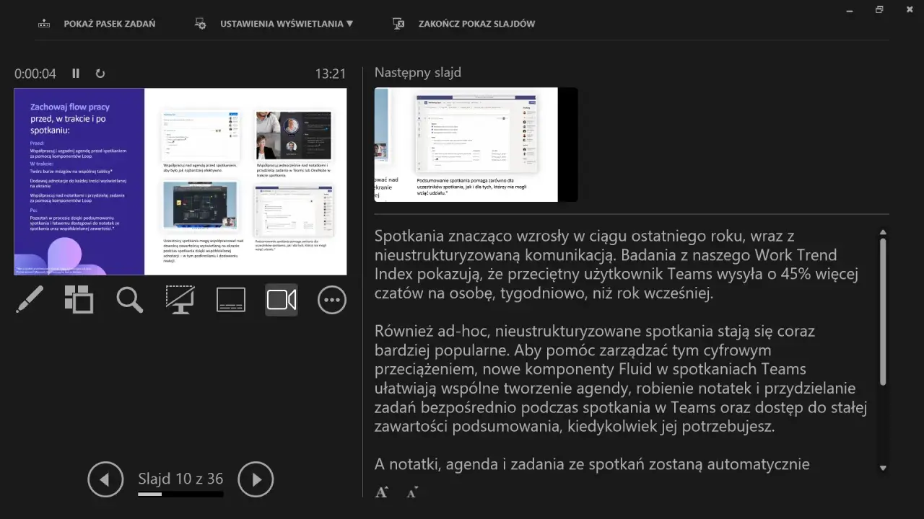
Task: Click Pokaż pasek zadań button
Action: pos(109,24)
